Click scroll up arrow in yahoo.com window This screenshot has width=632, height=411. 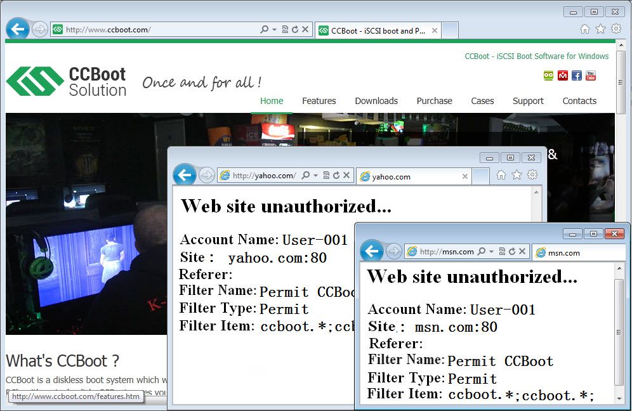coord(536,193)
